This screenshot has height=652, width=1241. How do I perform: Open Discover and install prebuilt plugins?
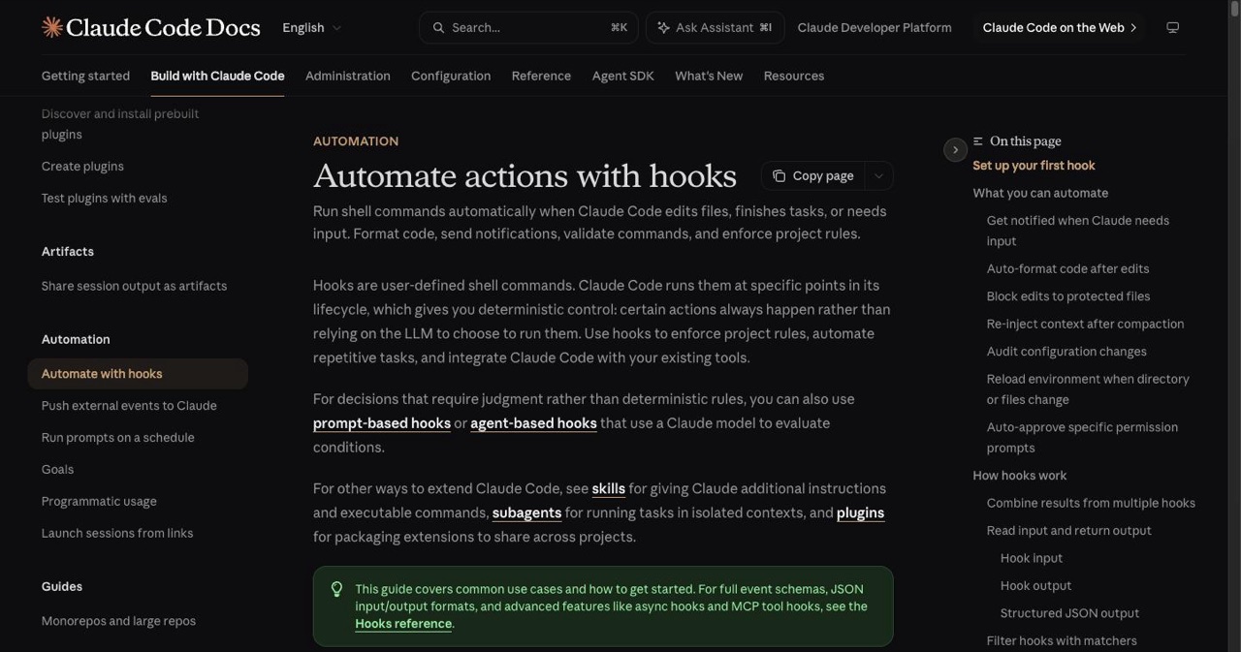pos(120,124)
